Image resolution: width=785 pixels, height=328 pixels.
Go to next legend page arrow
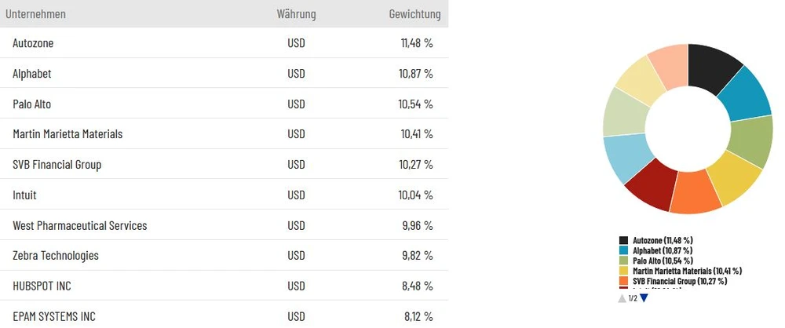tap(644, 298)
